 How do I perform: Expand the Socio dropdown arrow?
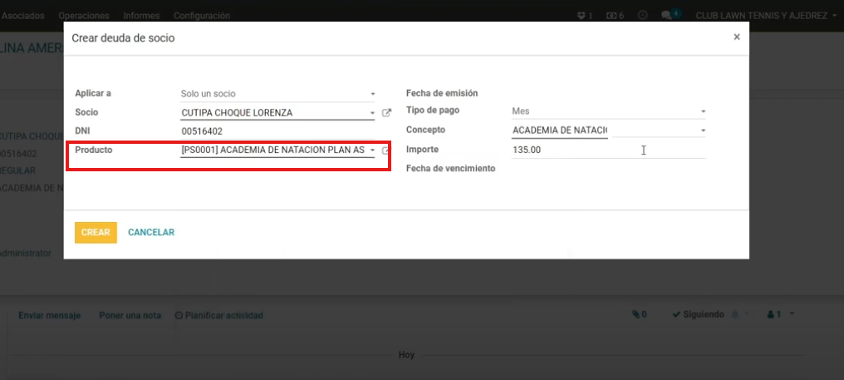372,113
